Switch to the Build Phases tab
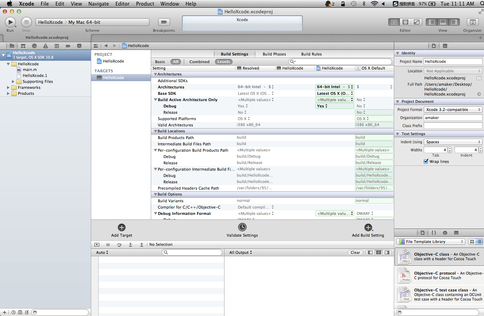Screen dimensions: 484x316 (274, 54)
